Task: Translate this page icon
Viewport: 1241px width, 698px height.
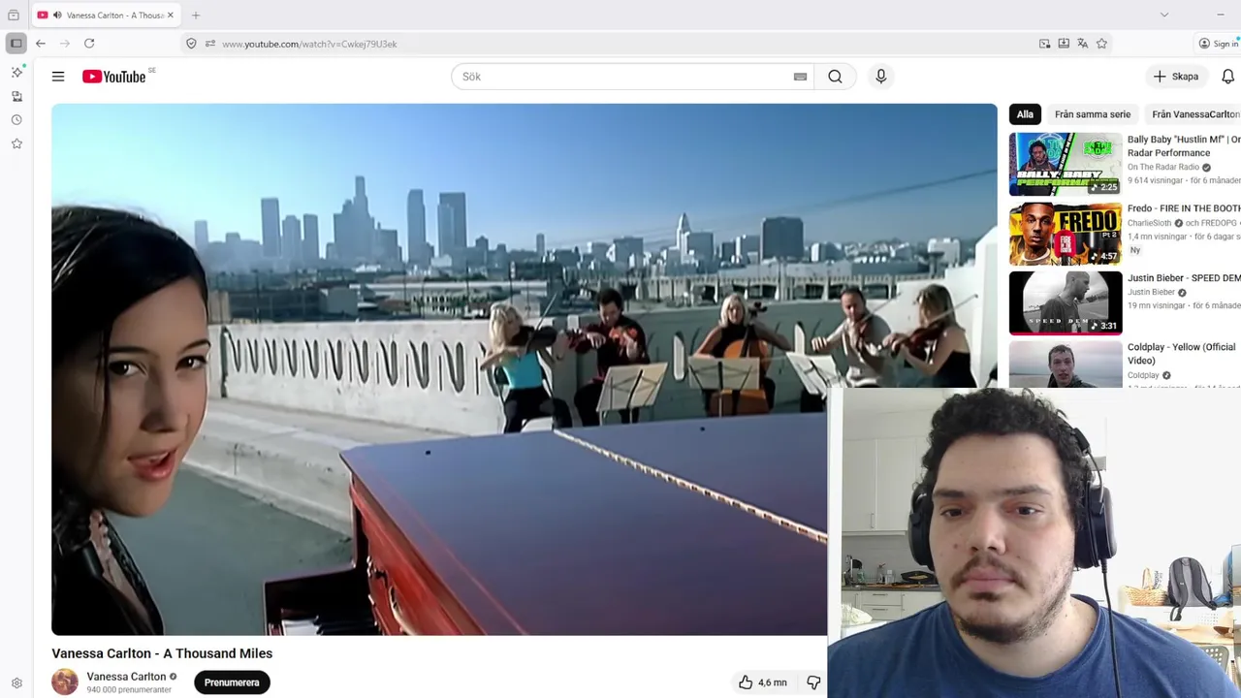Action: (1083, 44)
